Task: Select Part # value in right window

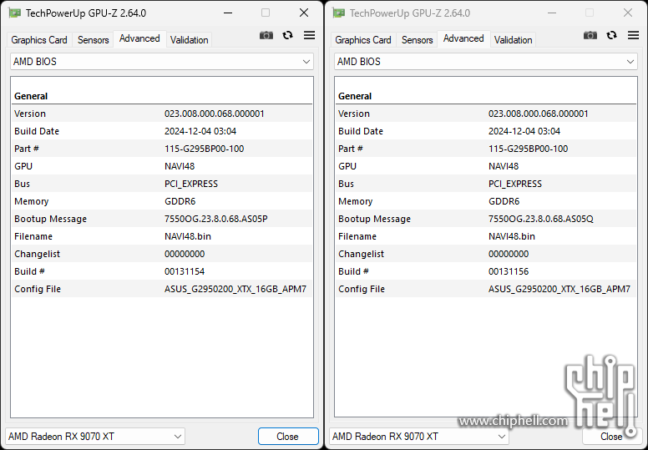Action: coord(528,149)
